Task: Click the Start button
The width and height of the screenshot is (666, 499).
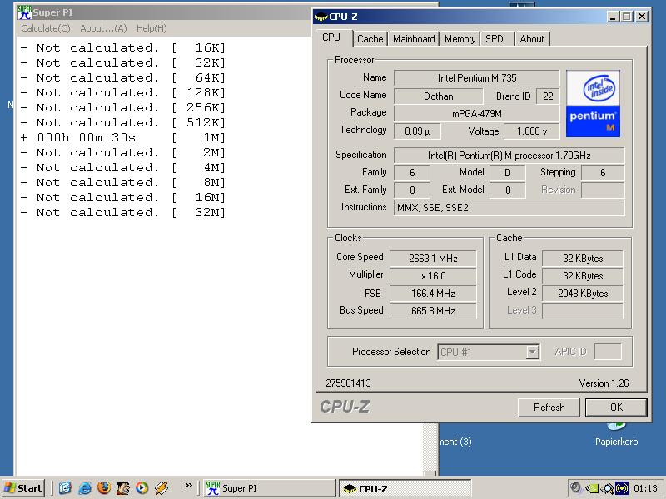Action: click(23, 488)
